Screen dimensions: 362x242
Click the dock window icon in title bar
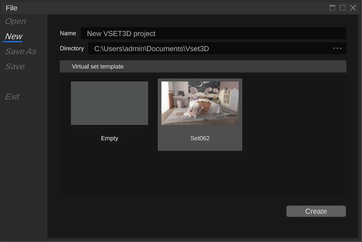click(332, 8)
